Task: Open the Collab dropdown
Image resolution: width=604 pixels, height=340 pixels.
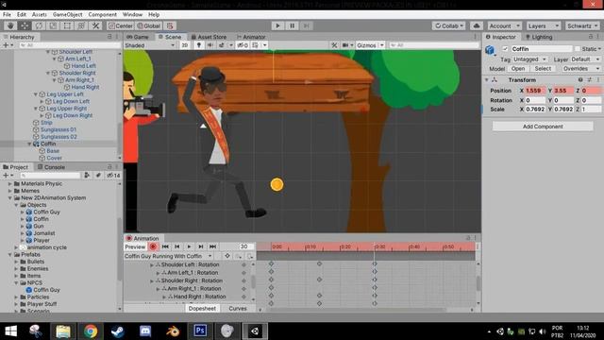Action: point(449,25)
